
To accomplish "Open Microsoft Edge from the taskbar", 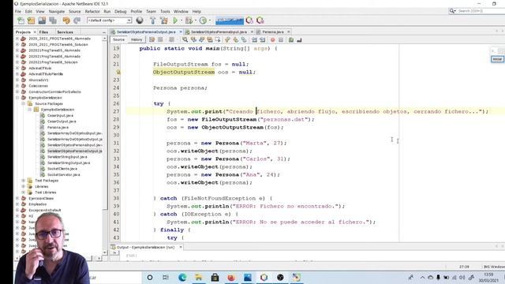I will click(182, 277).
